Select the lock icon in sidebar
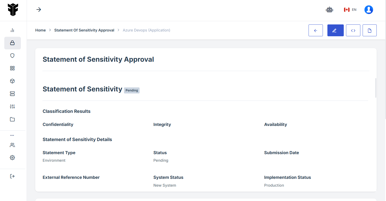 click(12, 43)
